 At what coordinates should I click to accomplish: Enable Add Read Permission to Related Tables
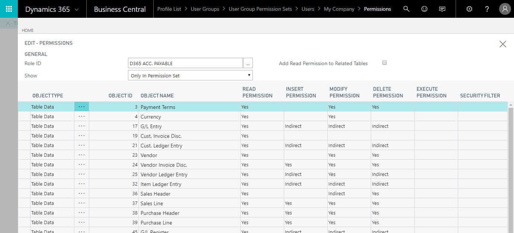click(x=385, y=63)
